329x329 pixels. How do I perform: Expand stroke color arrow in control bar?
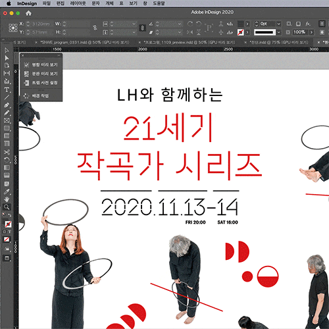pos(247,32)
